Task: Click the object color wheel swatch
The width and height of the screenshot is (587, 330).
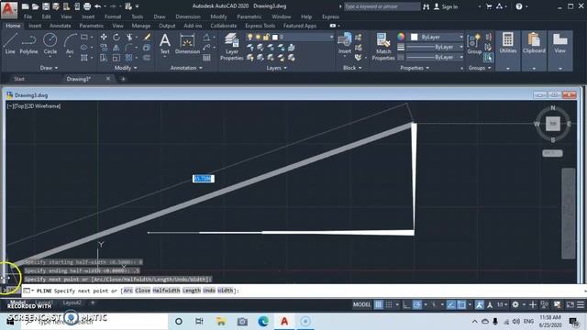Action: point(401,37)
